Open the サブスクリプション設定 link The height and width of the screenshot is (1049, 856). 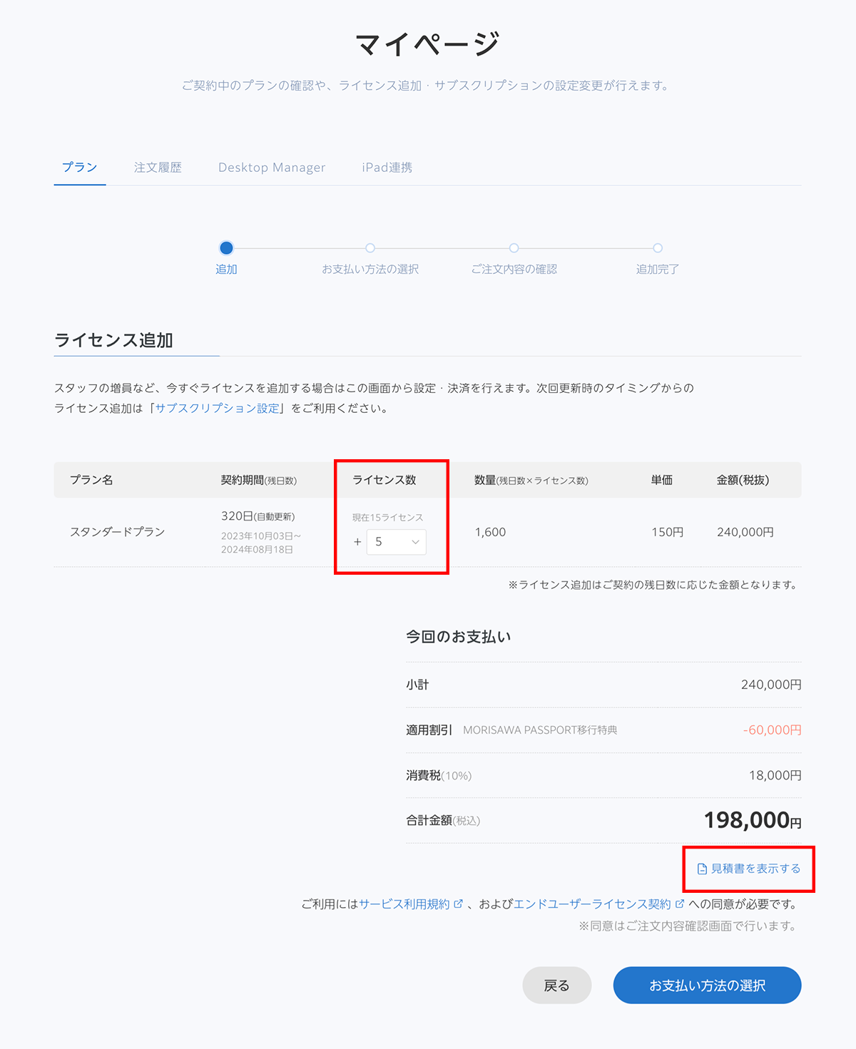coord(217,409)
